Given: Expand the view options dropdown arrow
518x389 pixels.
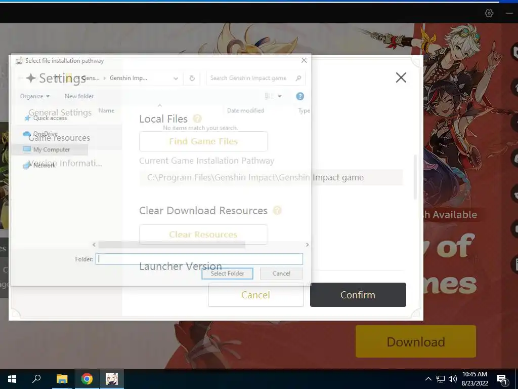Looking at the screenshot, I should [x=279, y=96].
